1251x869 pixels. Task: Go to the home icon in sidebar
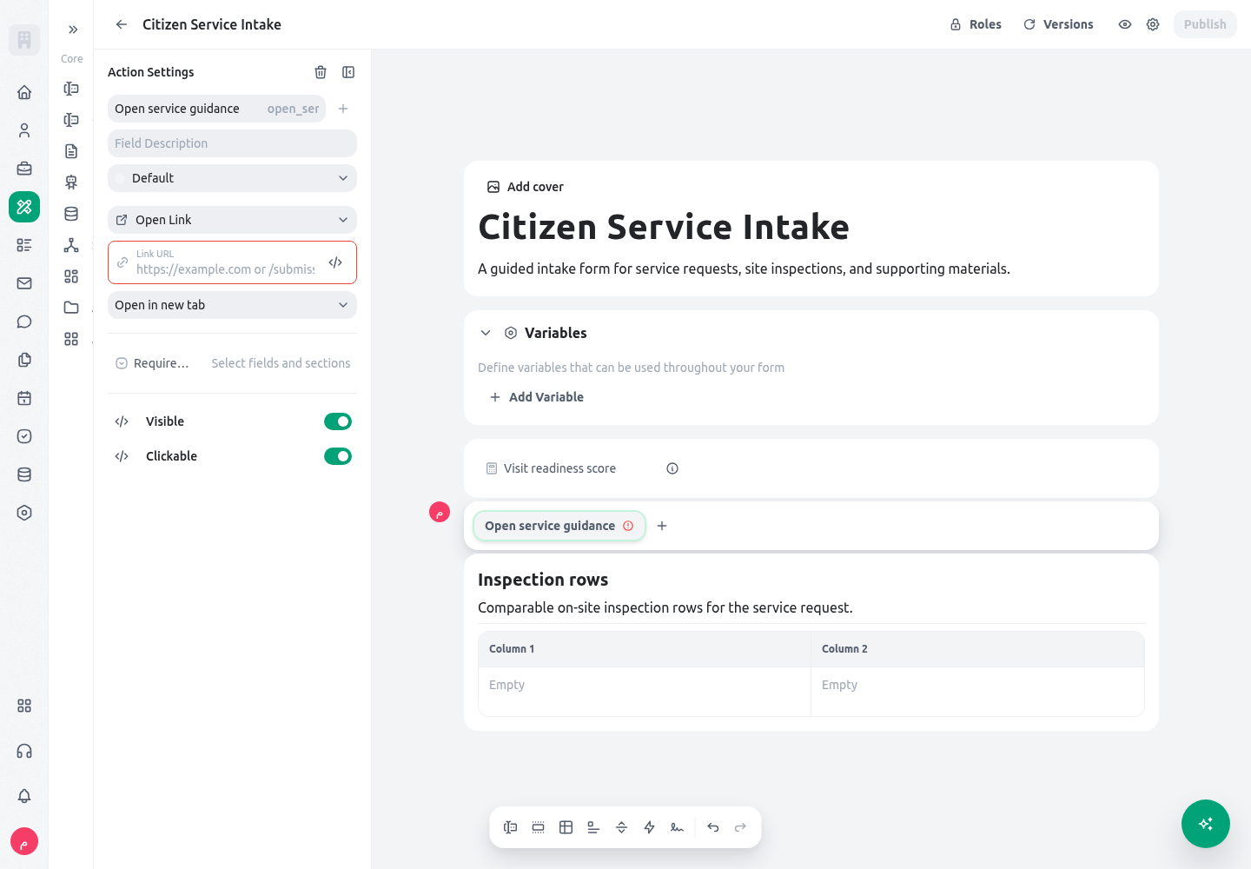(24, 92)
